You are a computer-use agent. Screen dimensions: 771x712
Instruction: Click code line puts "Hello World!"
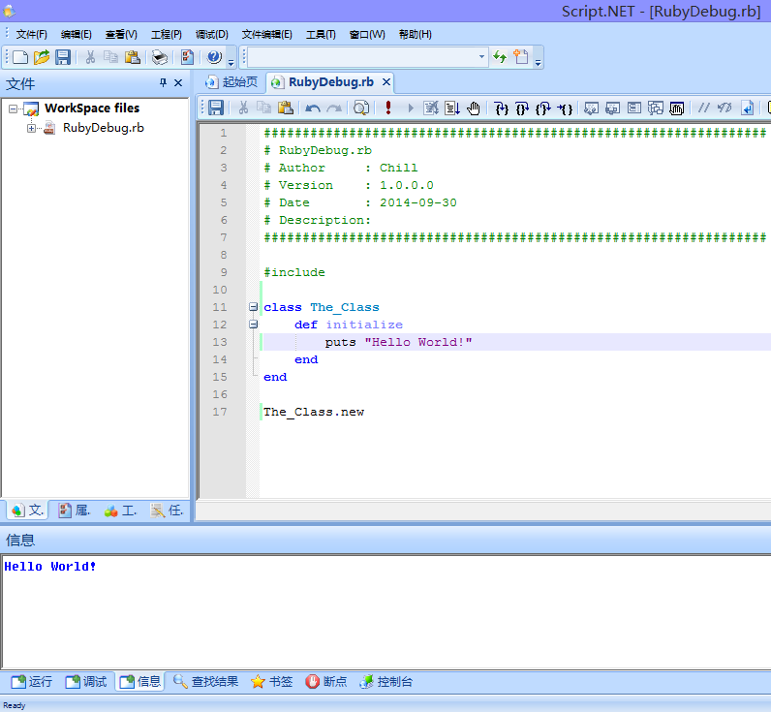point(398,342)
